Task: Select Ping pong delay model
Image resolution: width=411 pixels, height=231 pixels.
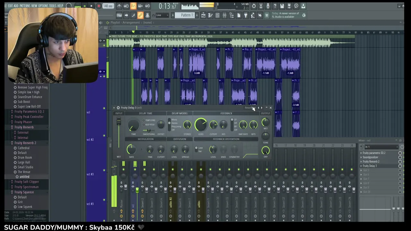Action: pos(176,126)
